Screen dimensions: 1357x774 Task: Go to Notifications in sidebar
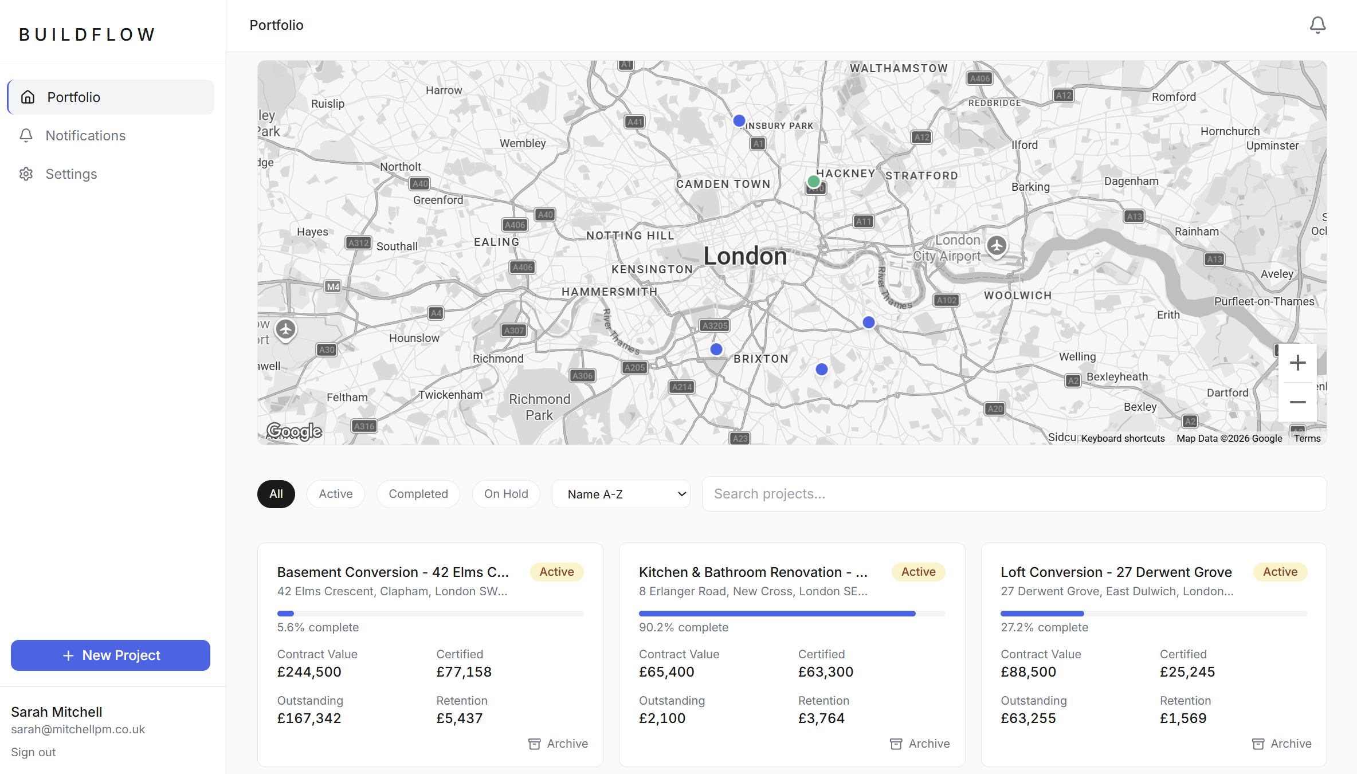pos(111,135)
